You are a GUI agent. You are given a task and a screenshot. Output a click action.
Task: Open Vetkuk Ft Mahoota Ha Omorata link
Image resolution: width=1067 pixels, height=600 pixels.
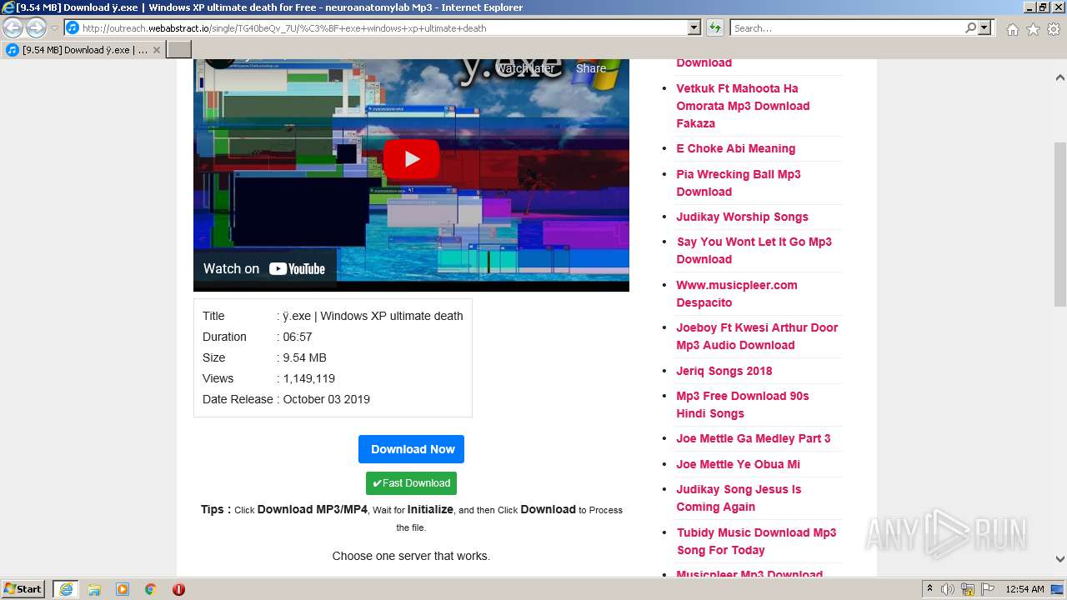743,106
